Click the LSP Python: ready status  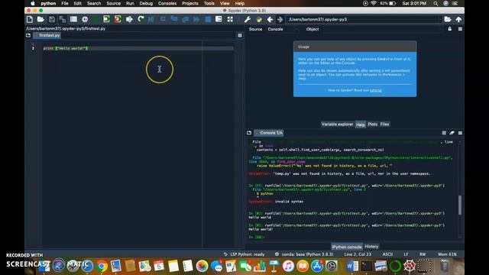(x=244, y=254)
